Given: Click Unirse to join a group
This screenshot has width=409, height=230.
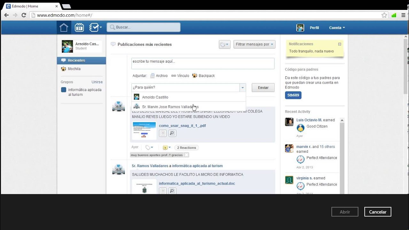Looking at the screenshot, I should point(97,82).
